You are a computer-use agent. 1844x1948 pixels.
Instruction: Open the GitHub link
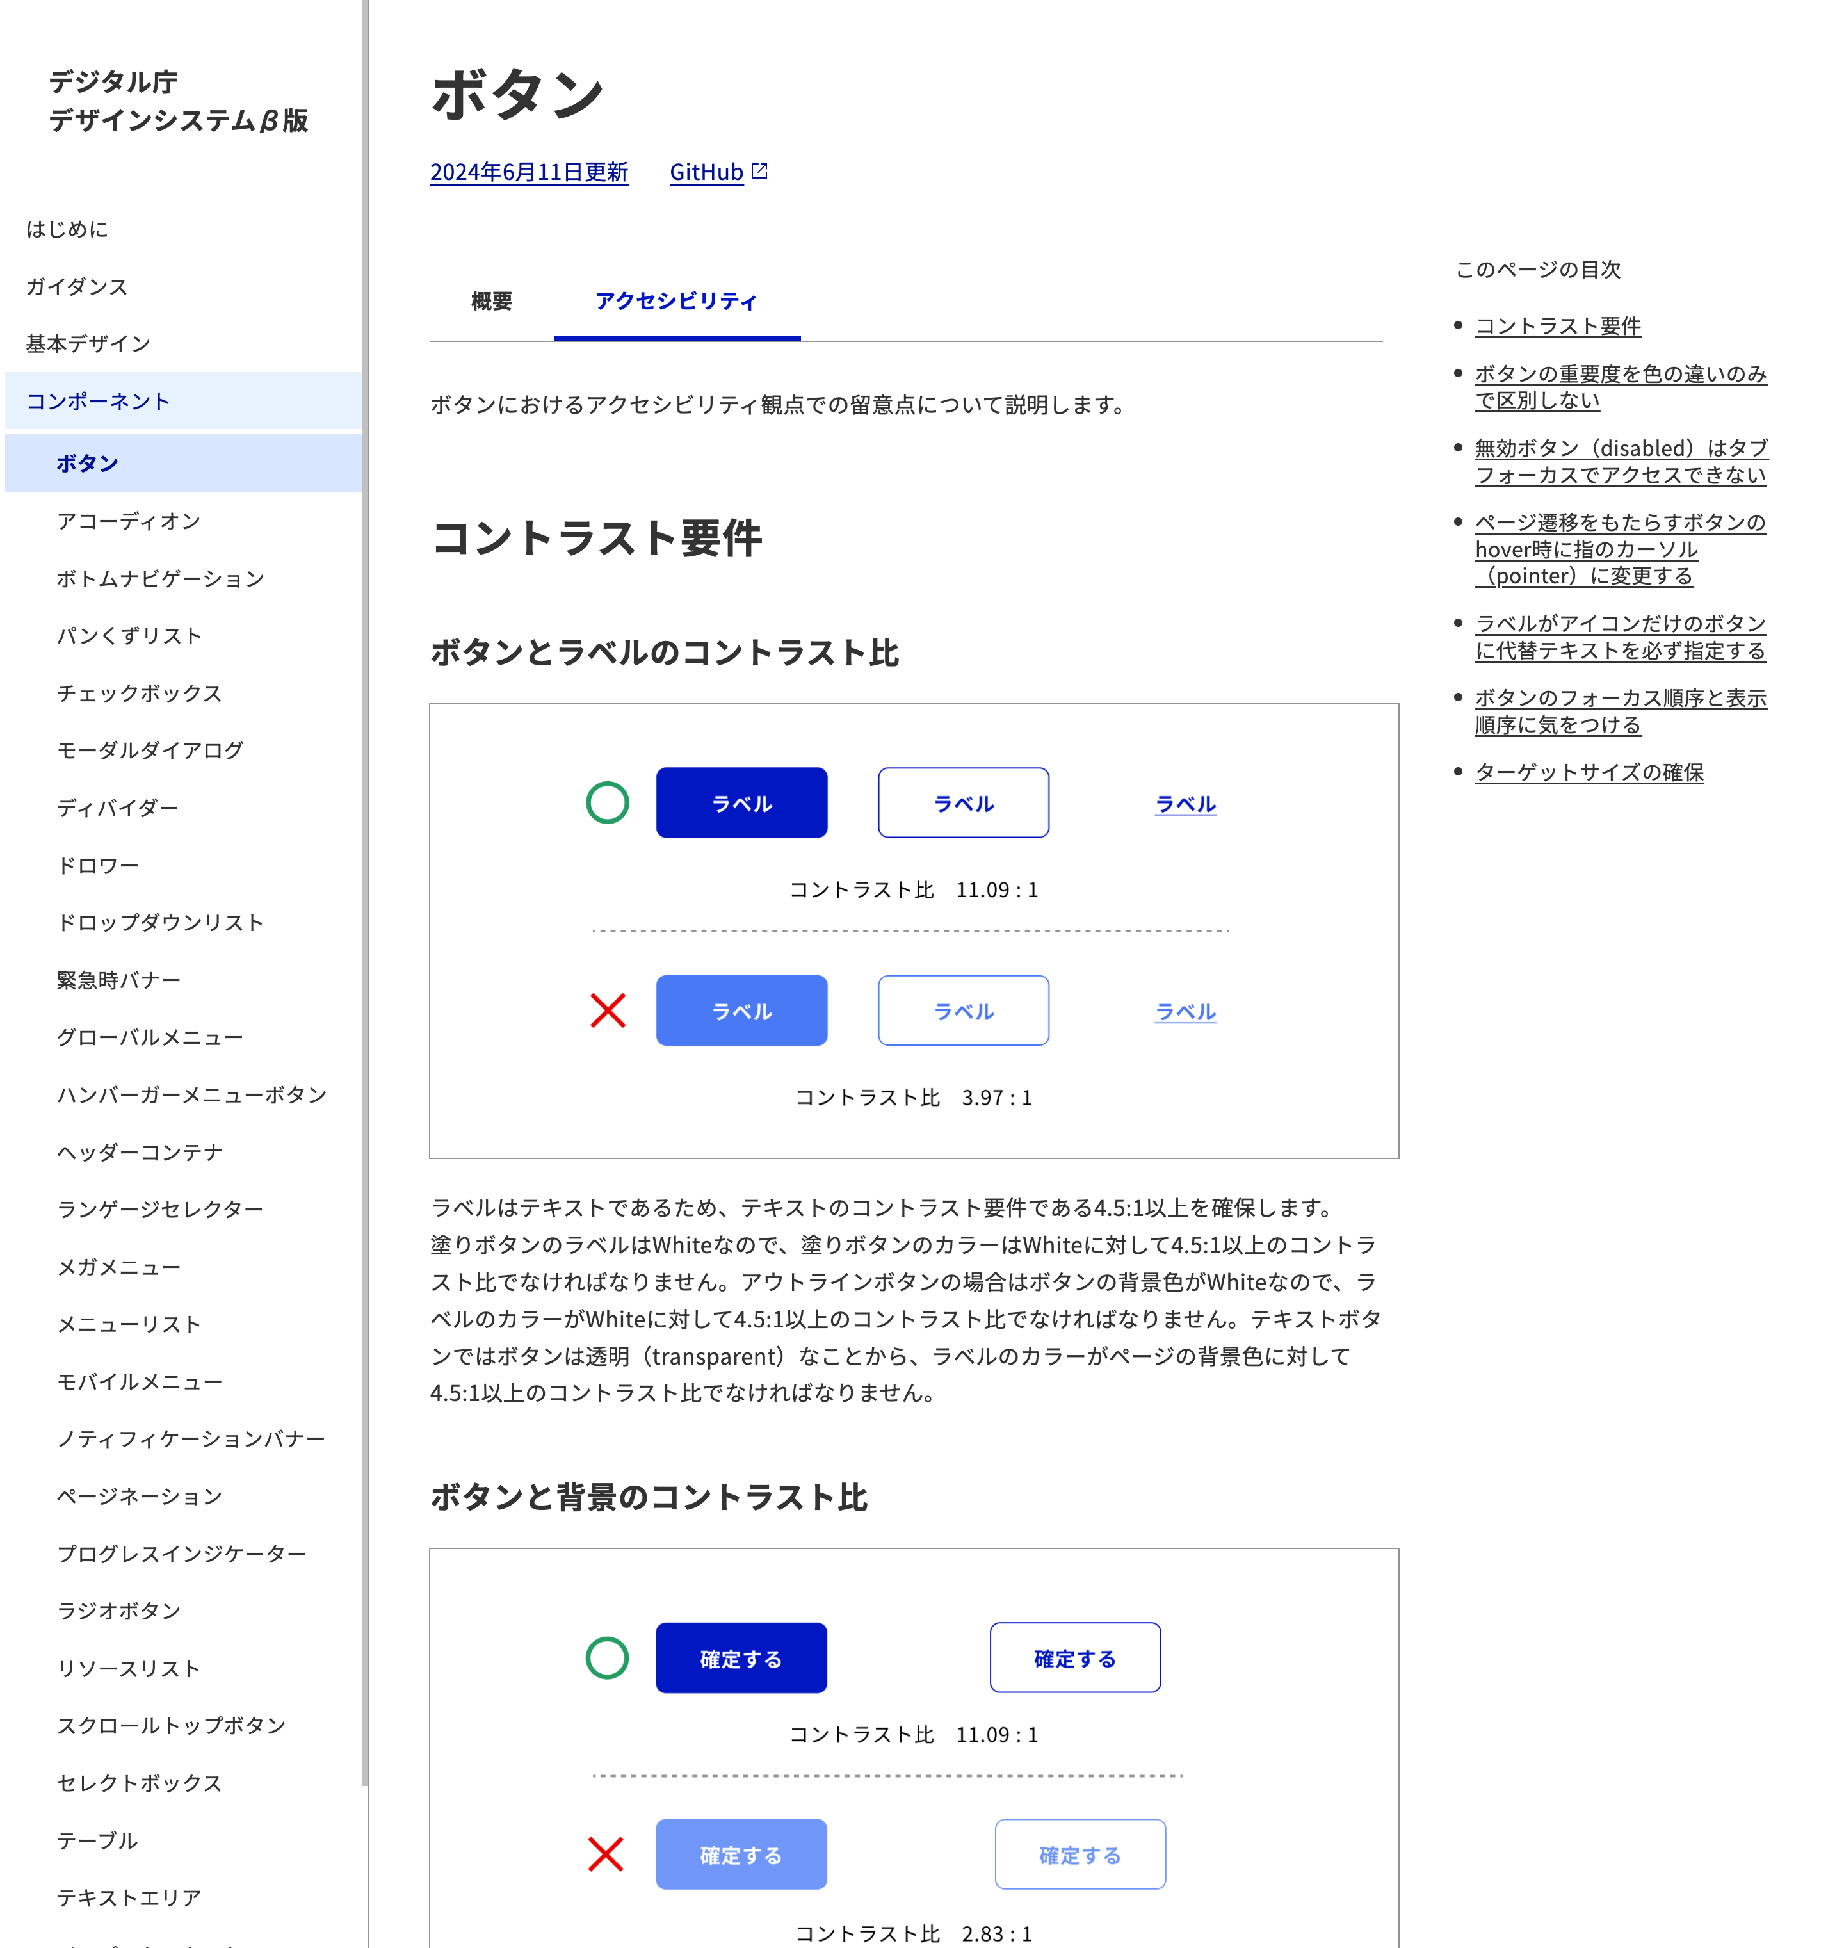click(x=706, y=172)
